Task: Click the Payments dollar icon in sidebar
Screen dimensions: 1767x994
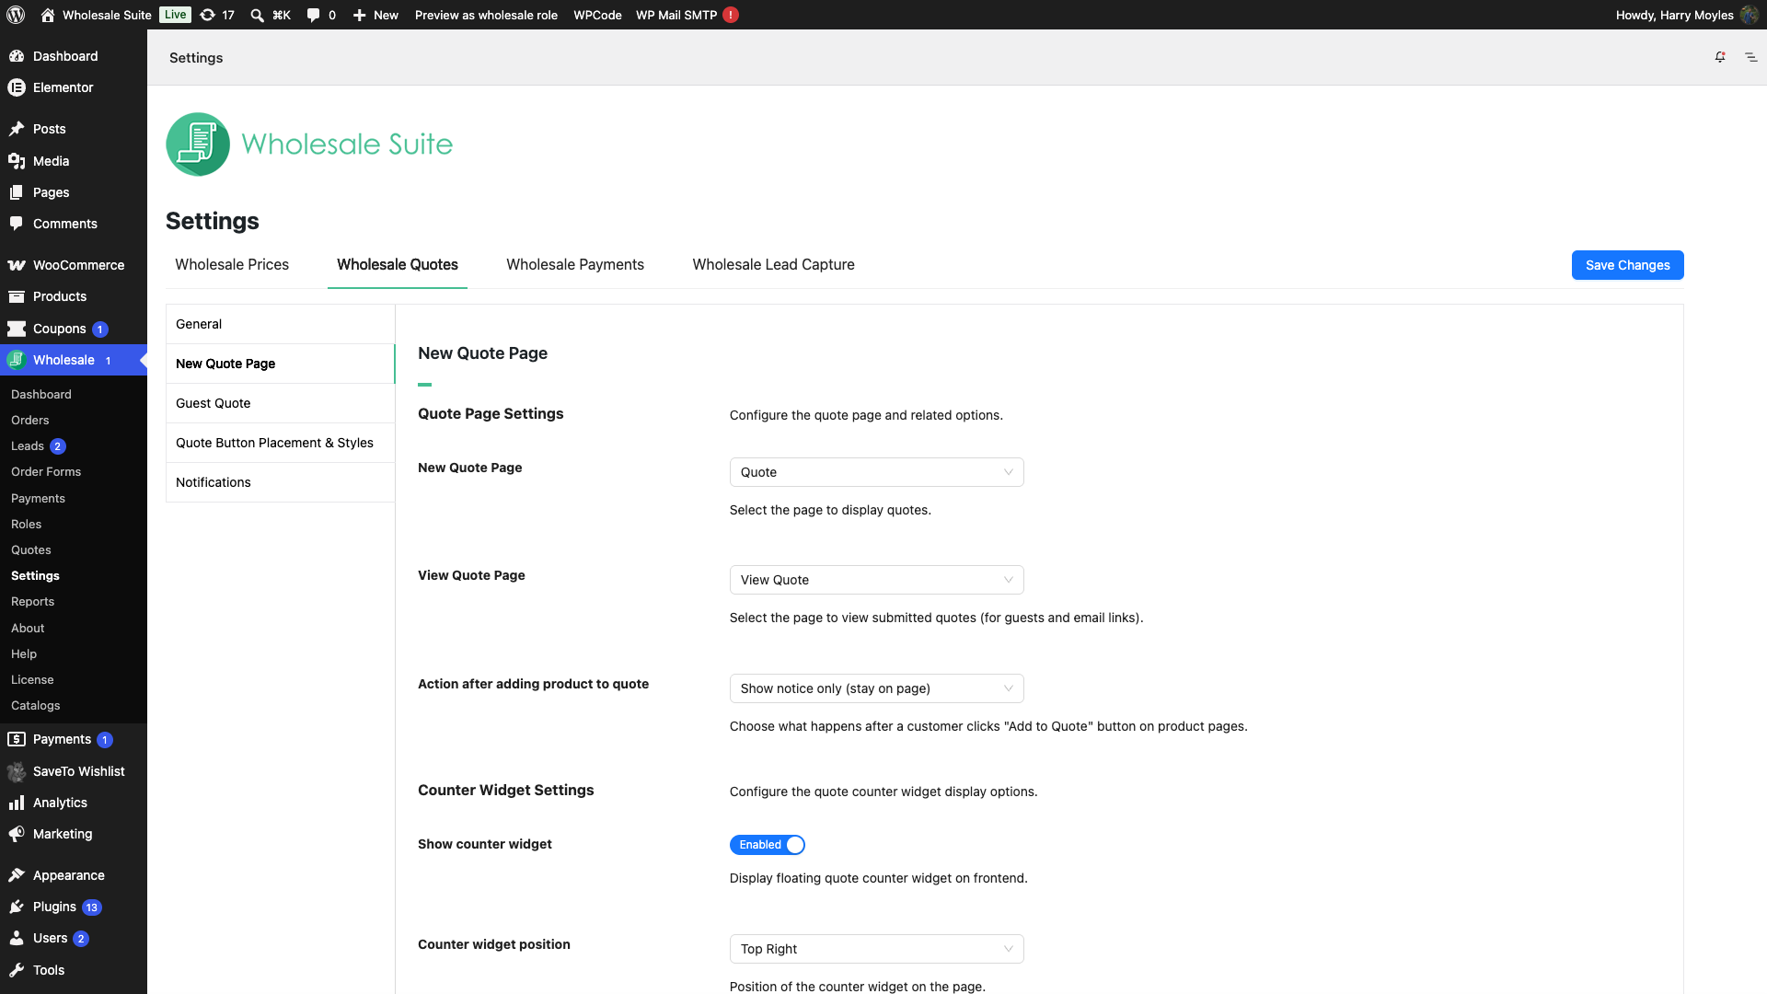Action: pyautogui.click(x=17, y=739)
